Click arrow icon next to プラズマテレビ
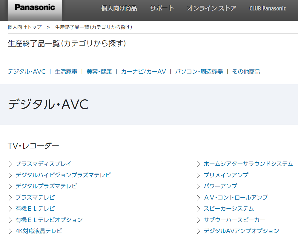Viewport: 298px width, 234px height. click(x=10, y=198)
